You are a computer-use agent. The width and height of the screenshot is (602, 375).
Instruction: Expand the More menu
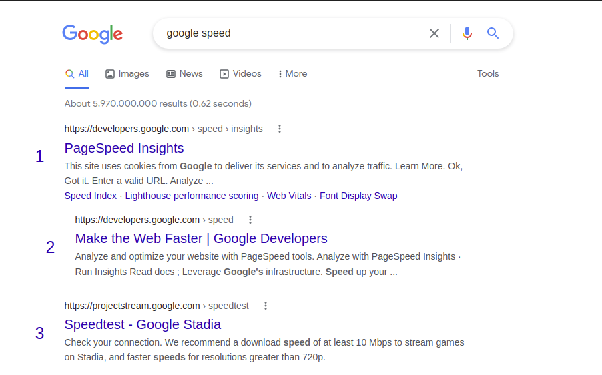292,73
